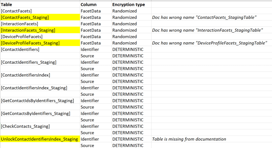This screenshot has width=272, height=148.
Task: Click the [GetContactIdsByIdentifiers_Staging] cell
Action: (x=37, y=101)
